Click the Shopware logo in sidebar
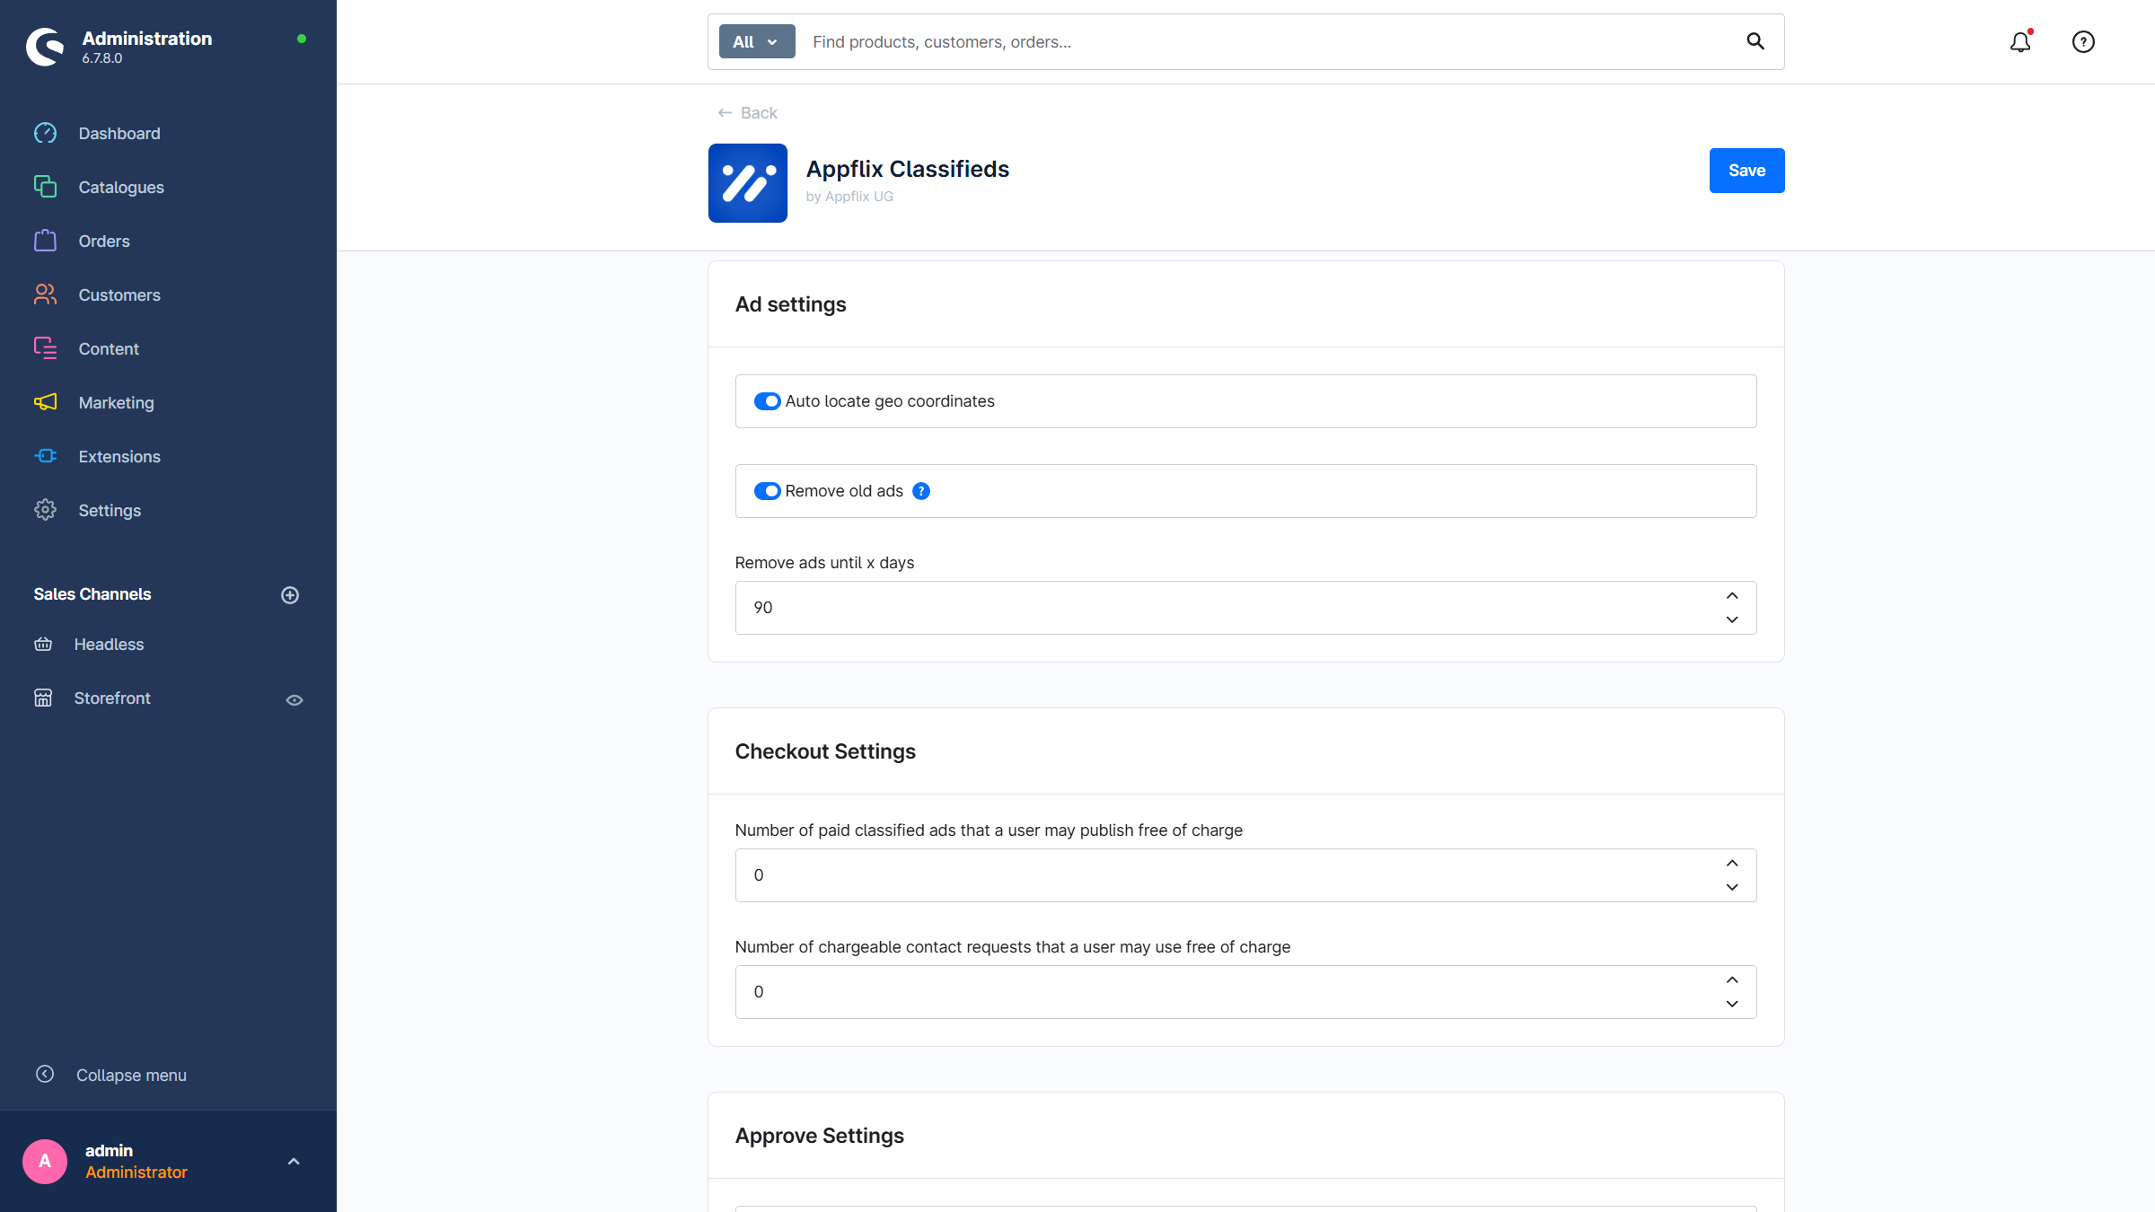Image resolution: width=2155 pixels, height=1212 pixels. click(46, 47)
